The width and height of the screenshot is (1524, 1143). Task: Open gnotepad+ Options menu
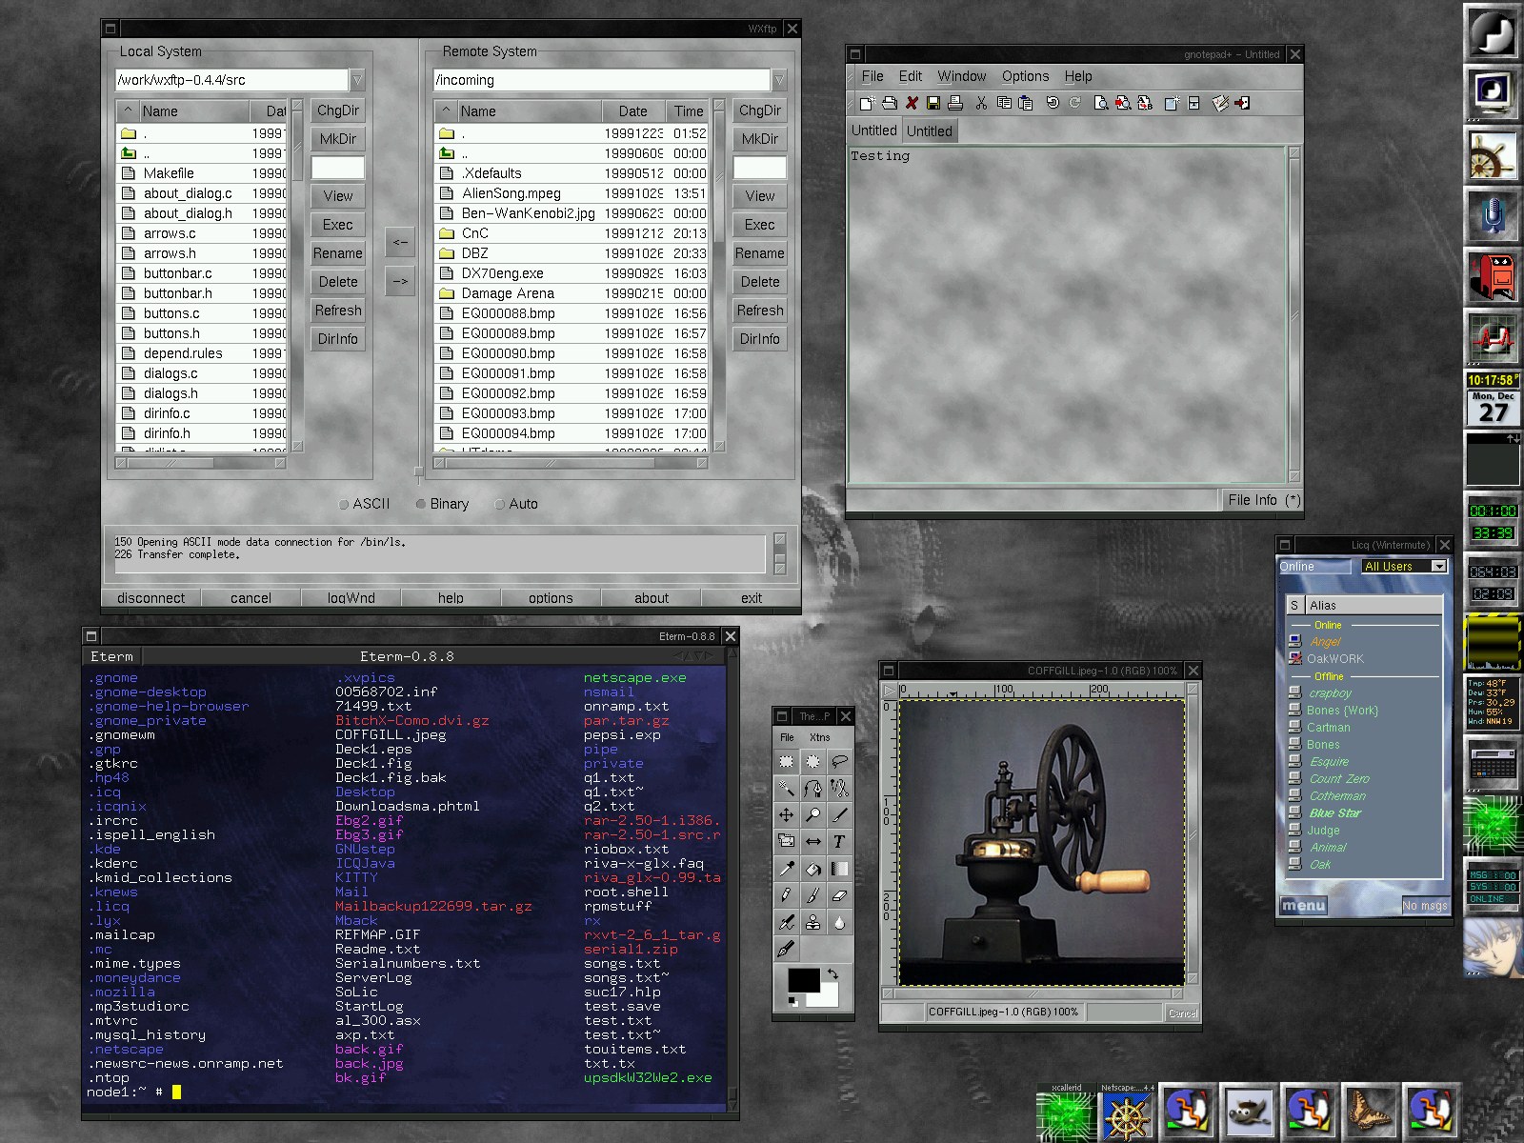tap(1025, 76)
